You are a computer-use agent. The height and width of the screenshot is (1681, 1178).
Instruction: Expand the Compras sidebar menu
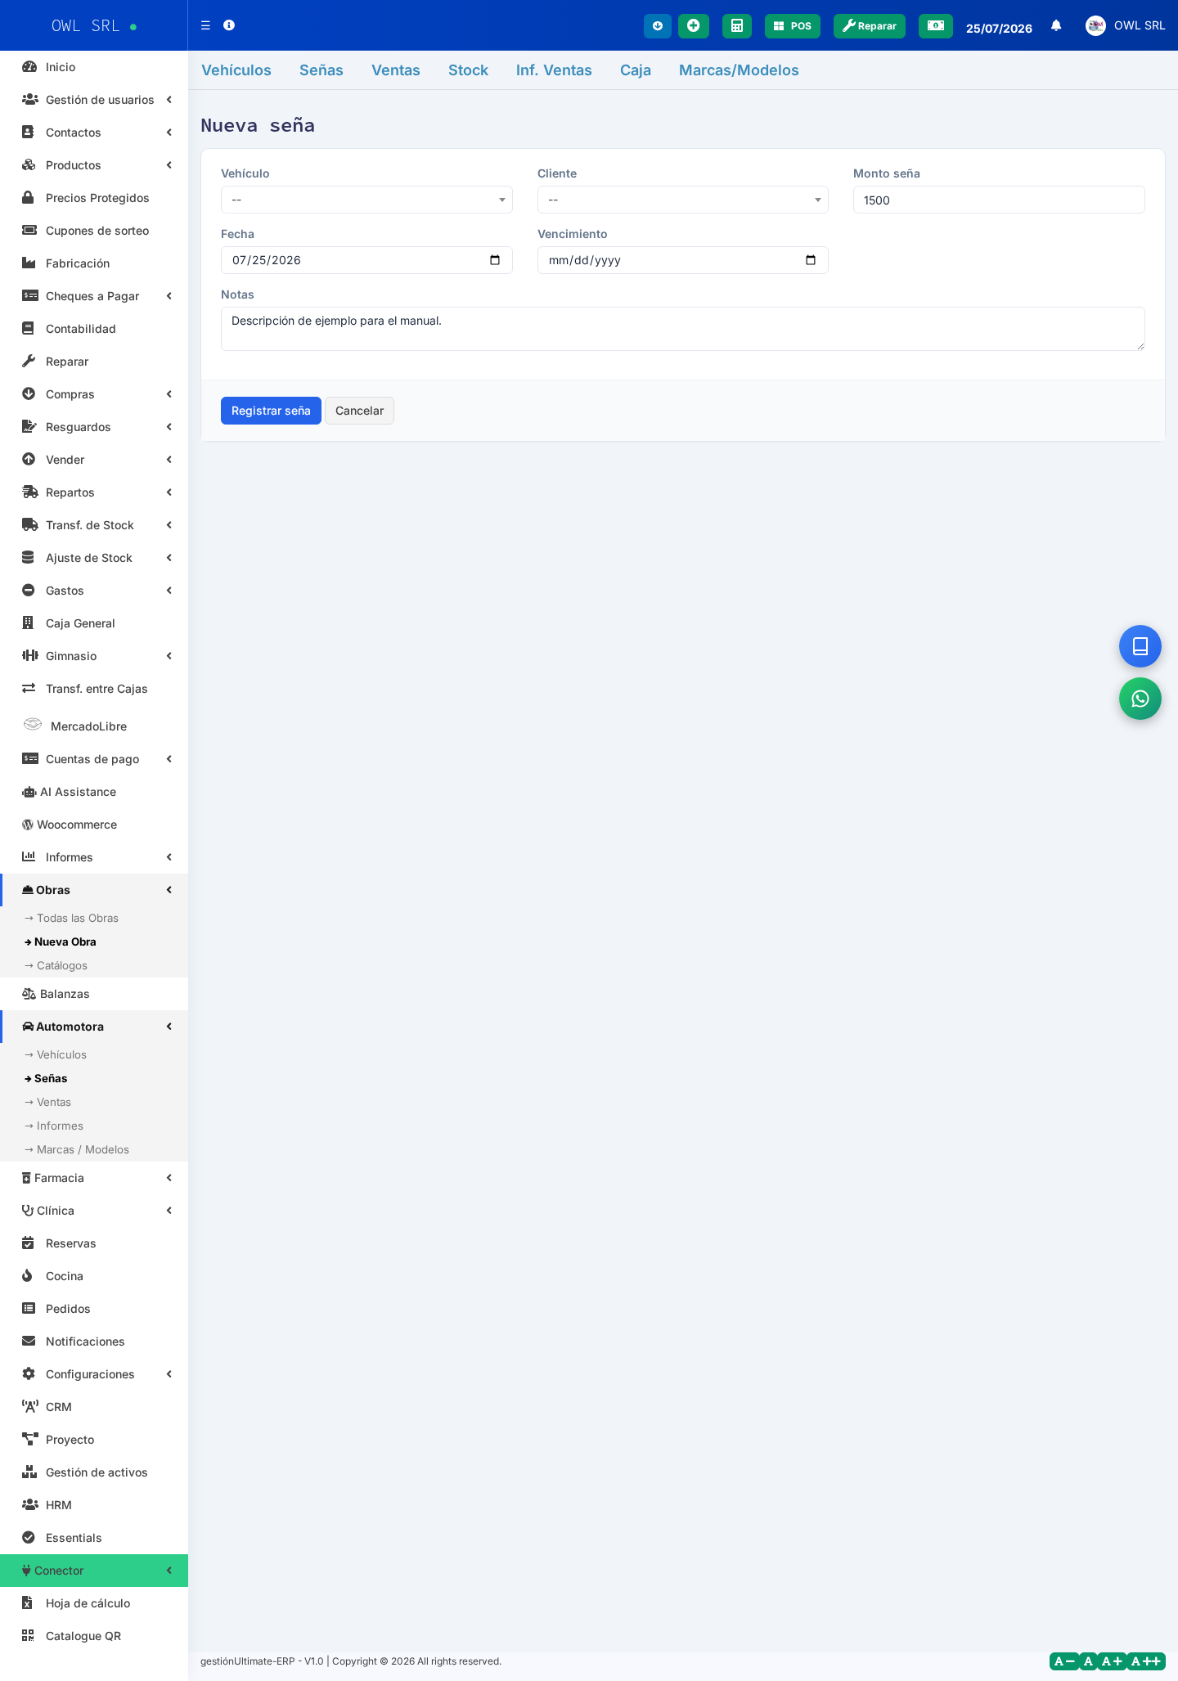click(x=94, y=394)
